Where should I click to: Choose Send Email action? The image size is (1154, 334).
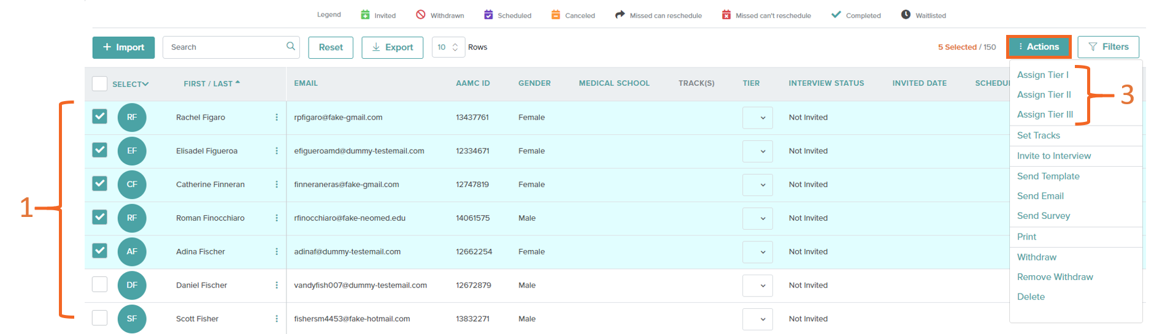click(x=1040, y=196)
